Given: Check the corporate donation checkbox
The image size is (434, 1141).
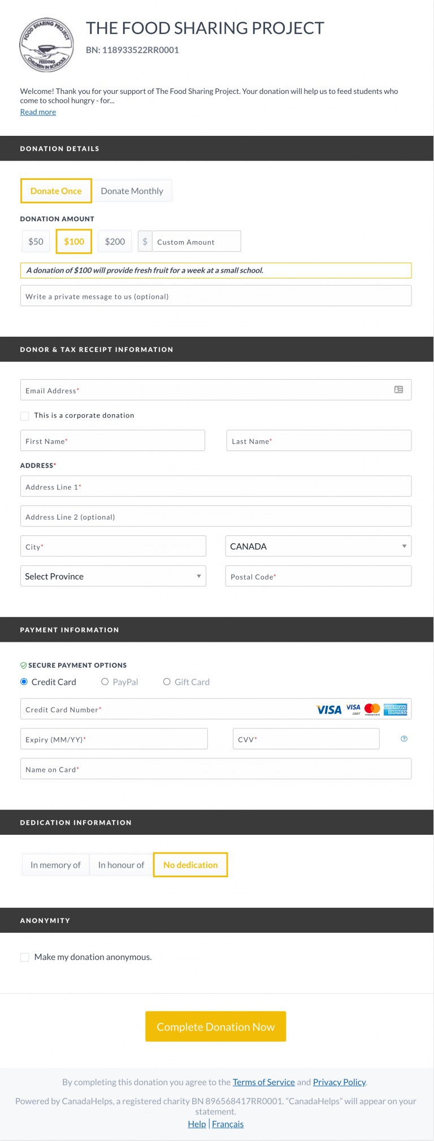Looking at the screenshot, I should click(25, 416).
